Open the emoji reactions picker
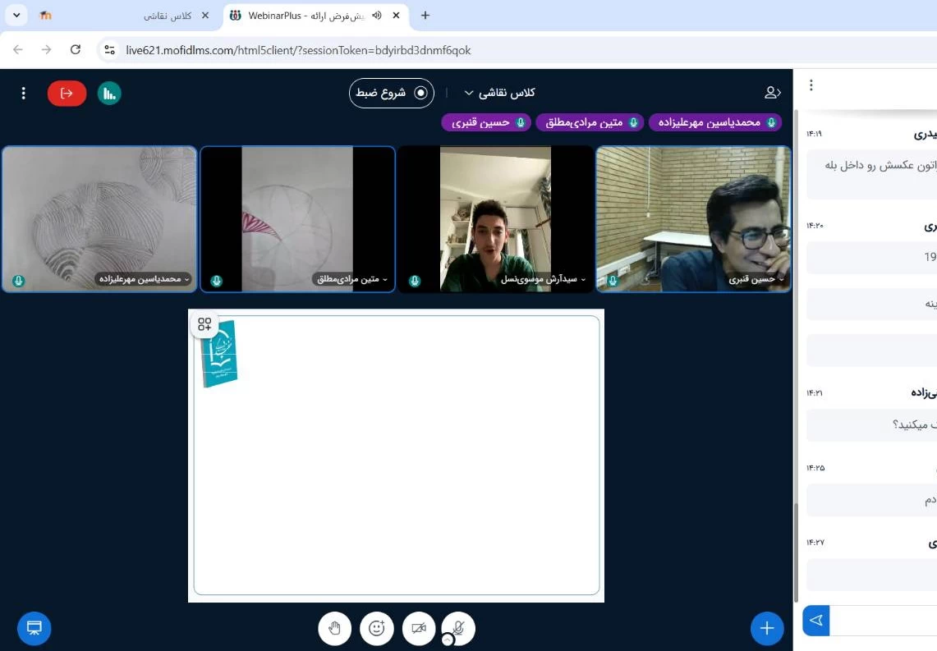 [377, 628]
